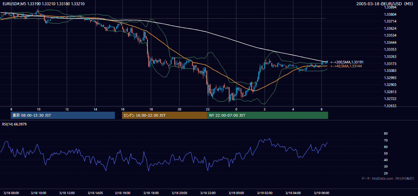This screenshot has width=418, height=196.
Task: Click price axis value 1.33804
Action: [390, 14]
